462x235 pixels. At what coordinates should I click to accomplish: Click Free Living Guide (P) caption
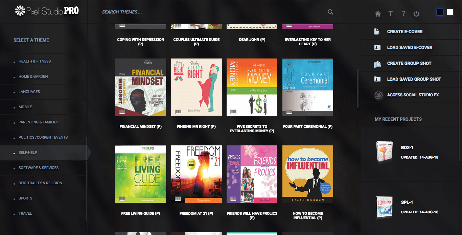click(x=141, y=213)
